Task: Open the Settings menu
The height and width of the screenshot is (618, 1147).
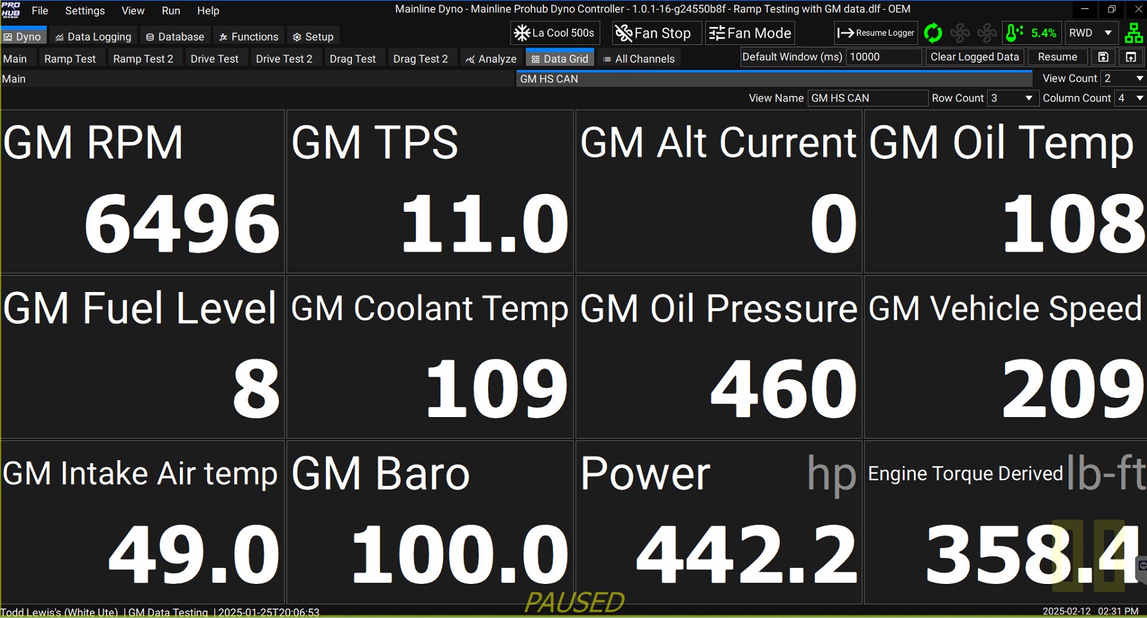Action: pyautogui.click(x=85, y=11)
